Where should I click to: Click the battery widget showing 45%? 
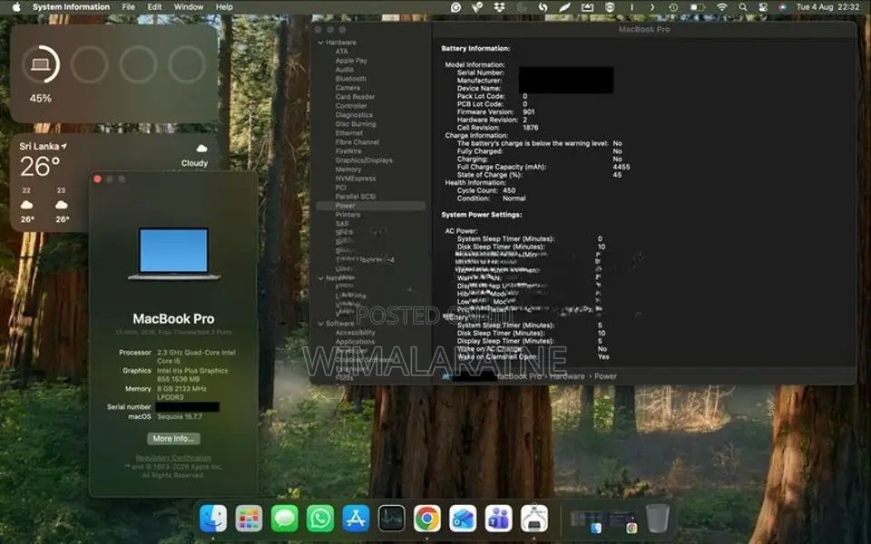click(x=114, y=73)
